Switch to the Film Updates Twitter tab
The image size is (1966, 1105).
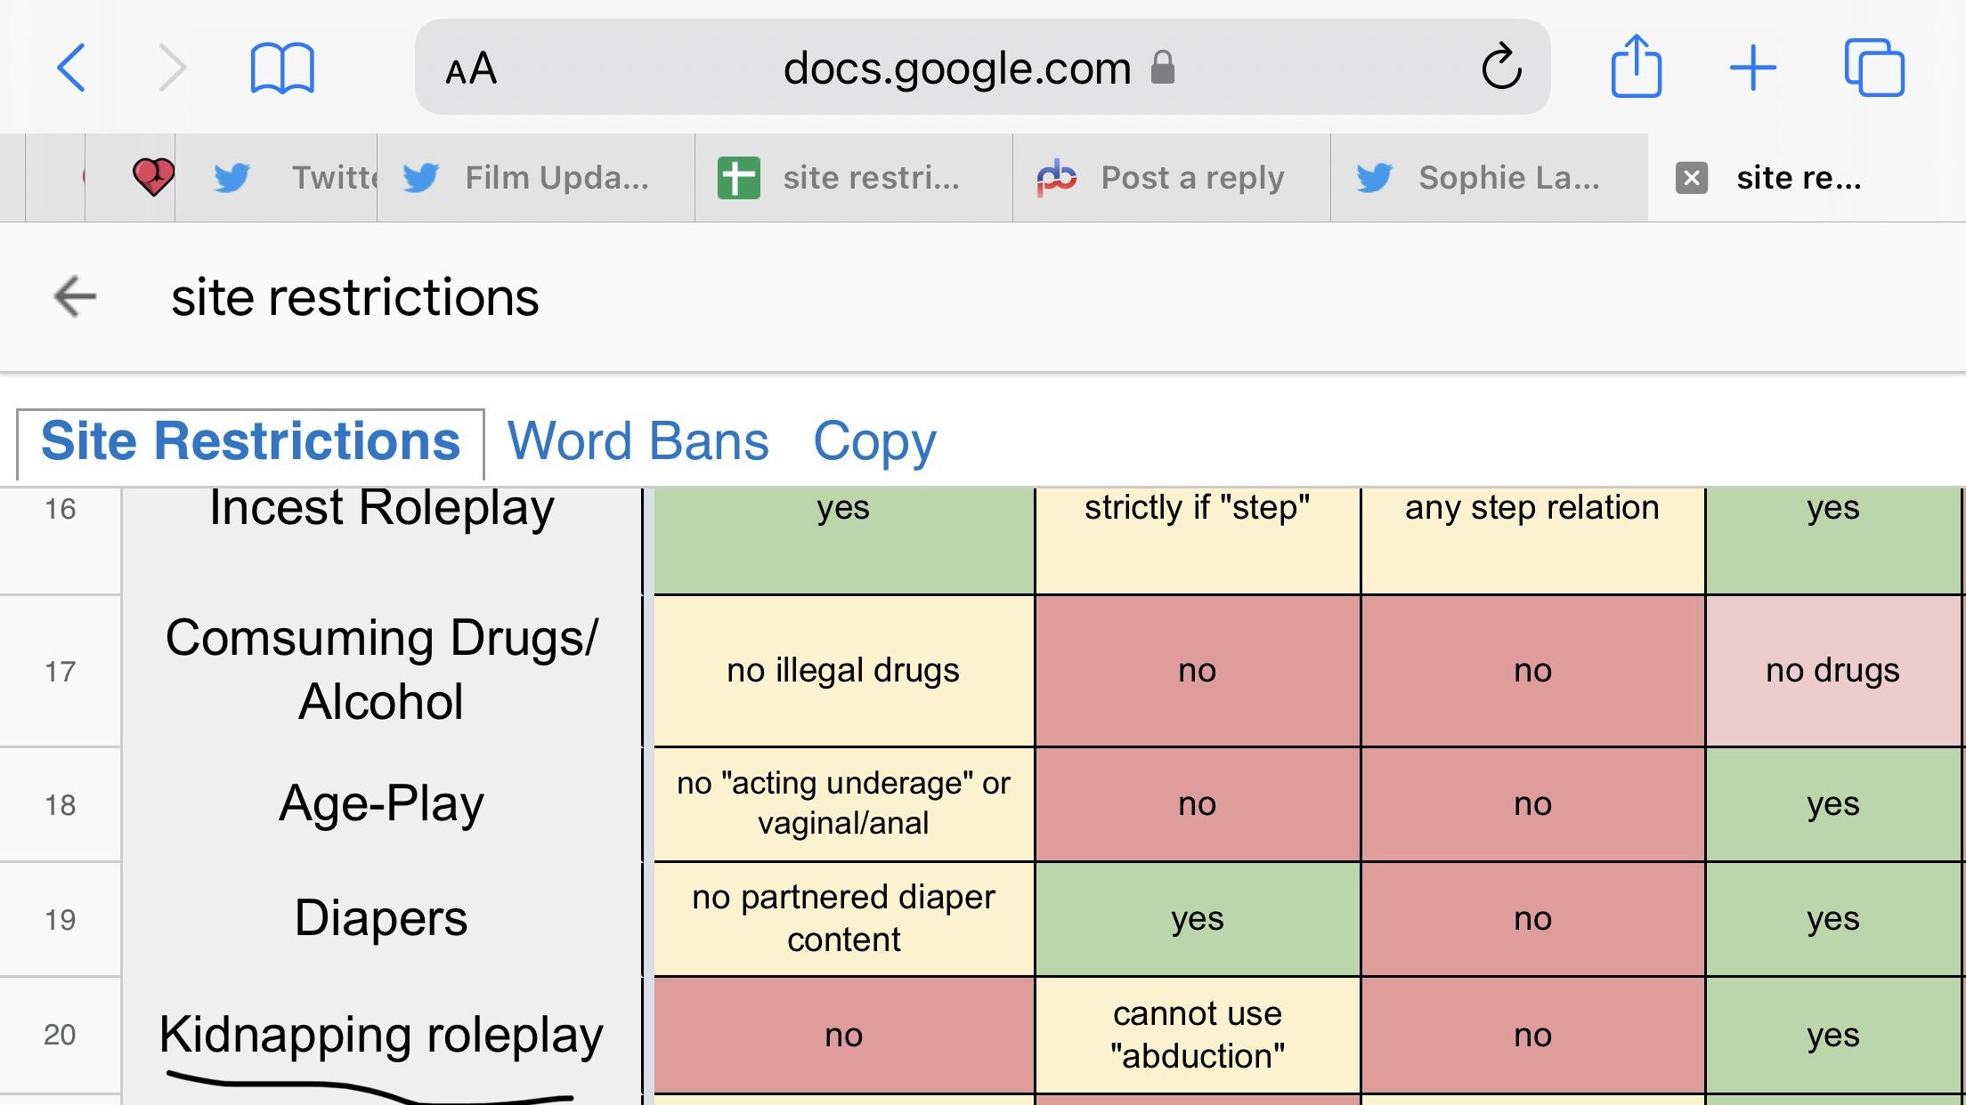536,178
